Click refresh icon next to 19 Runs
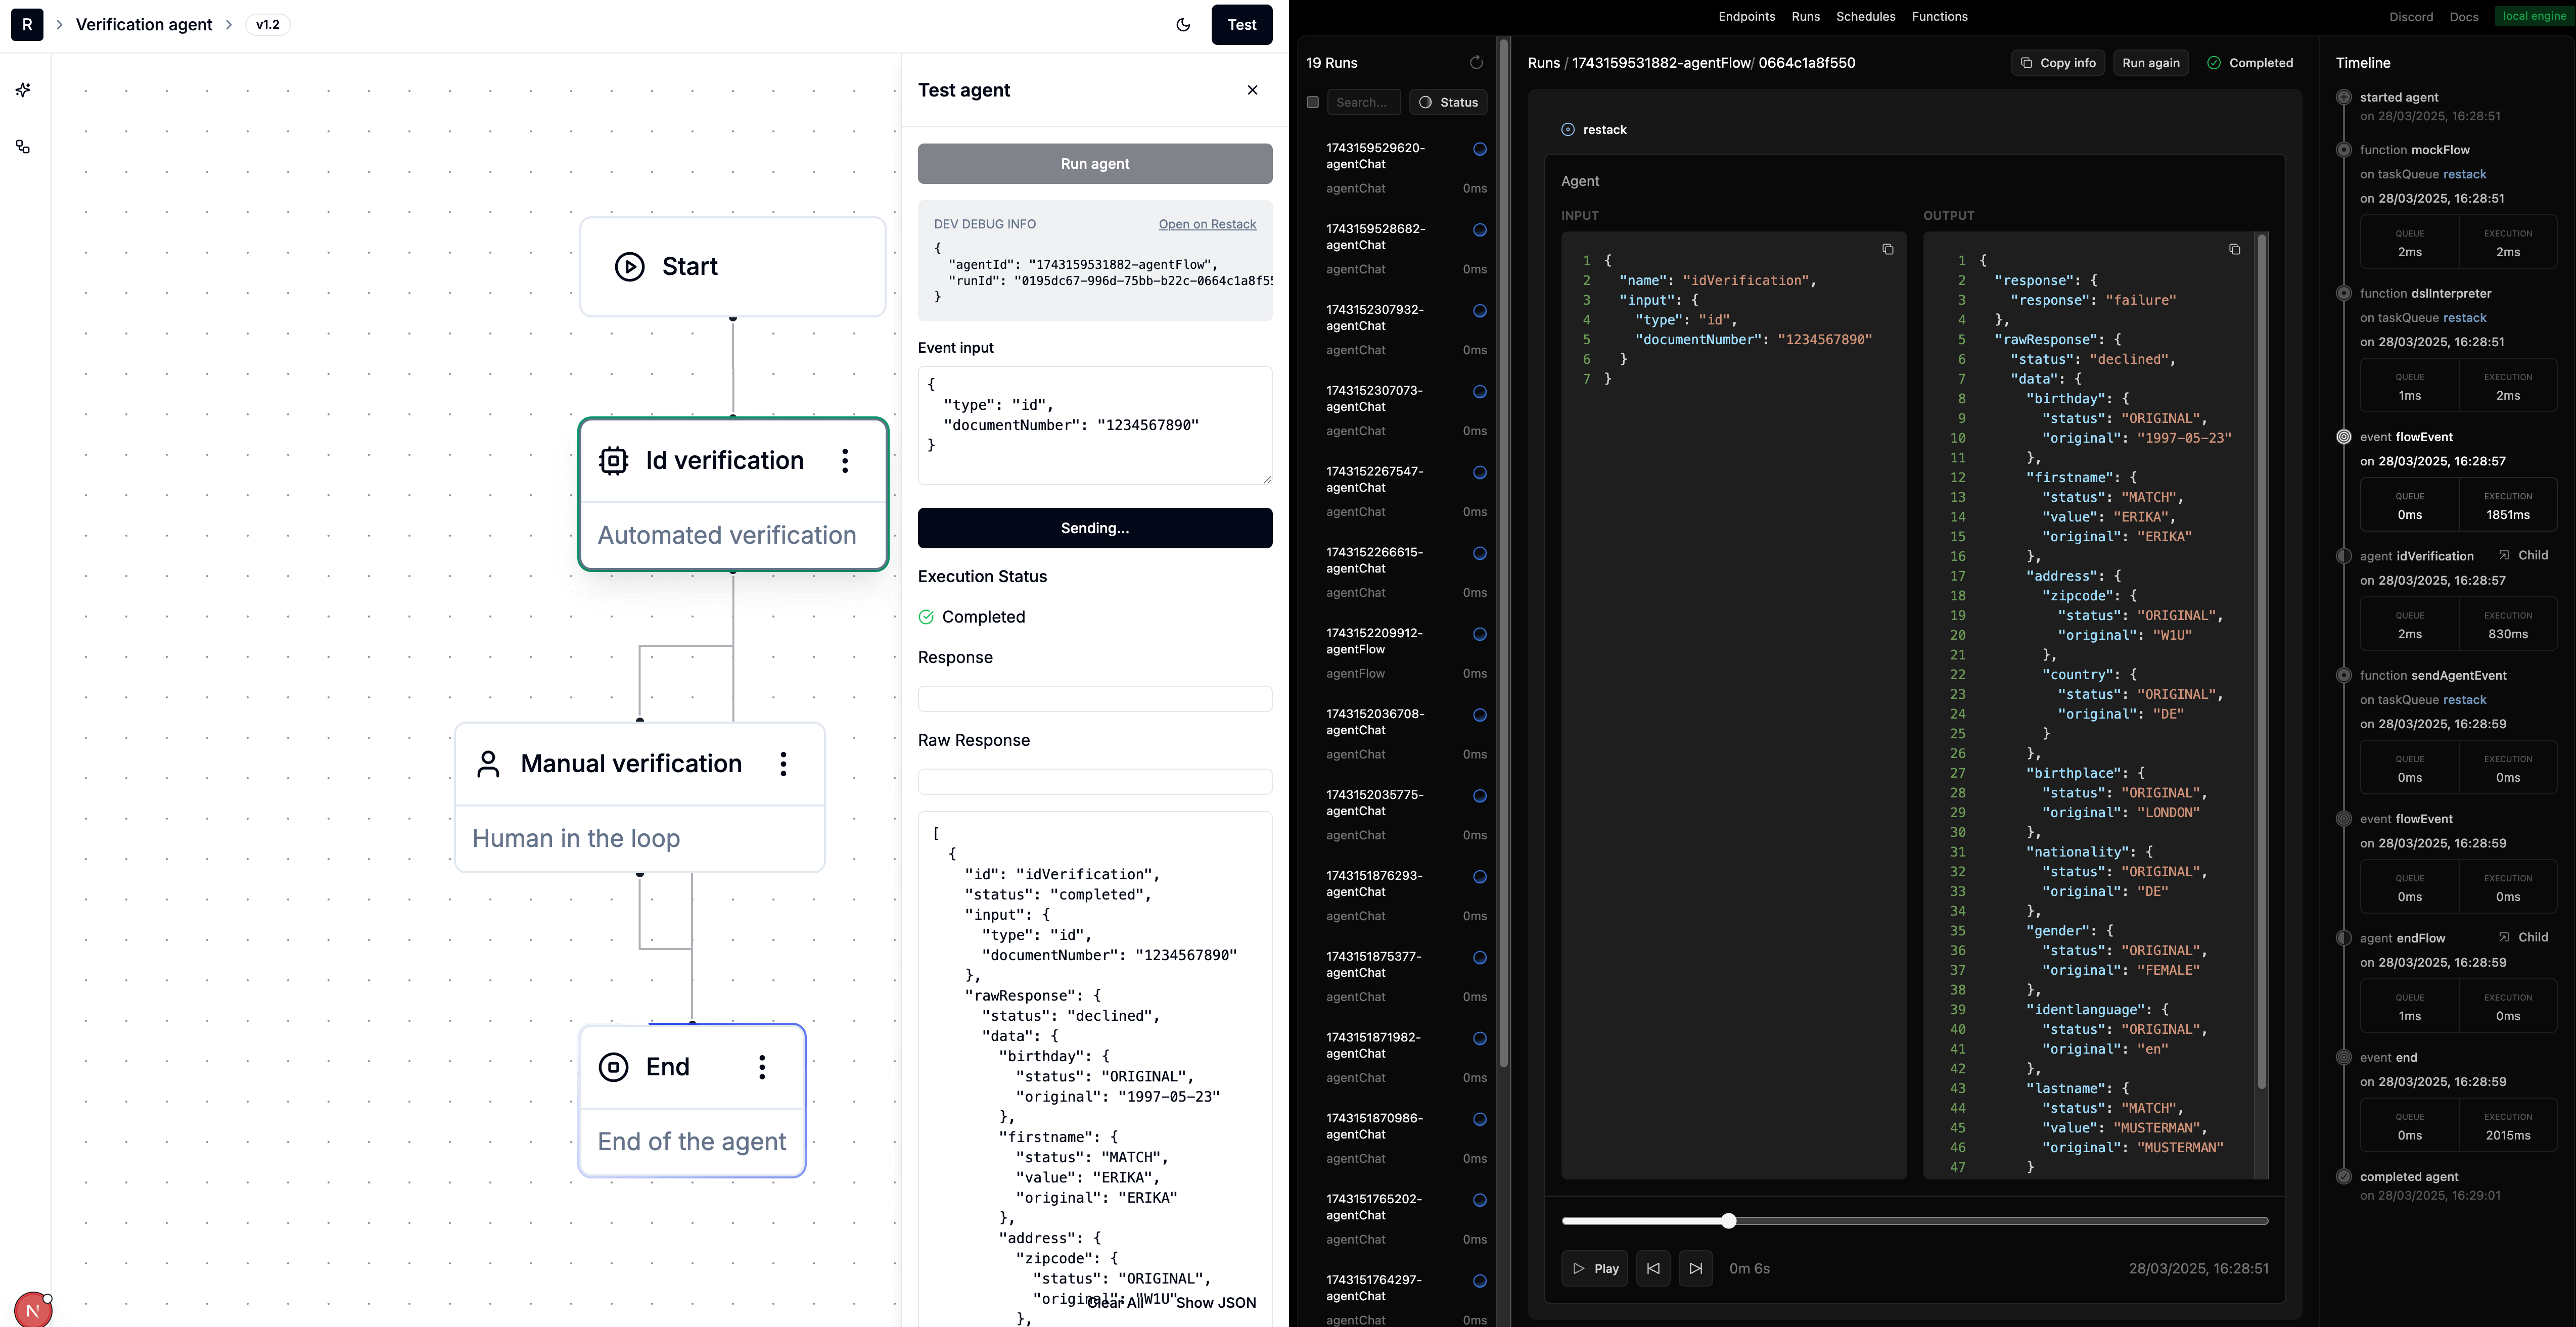Screen dimensions: 2576x1327 pyautogui.click(x=1476, y=63)
